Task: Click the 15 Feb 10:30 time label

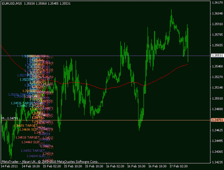Action: 73,166
